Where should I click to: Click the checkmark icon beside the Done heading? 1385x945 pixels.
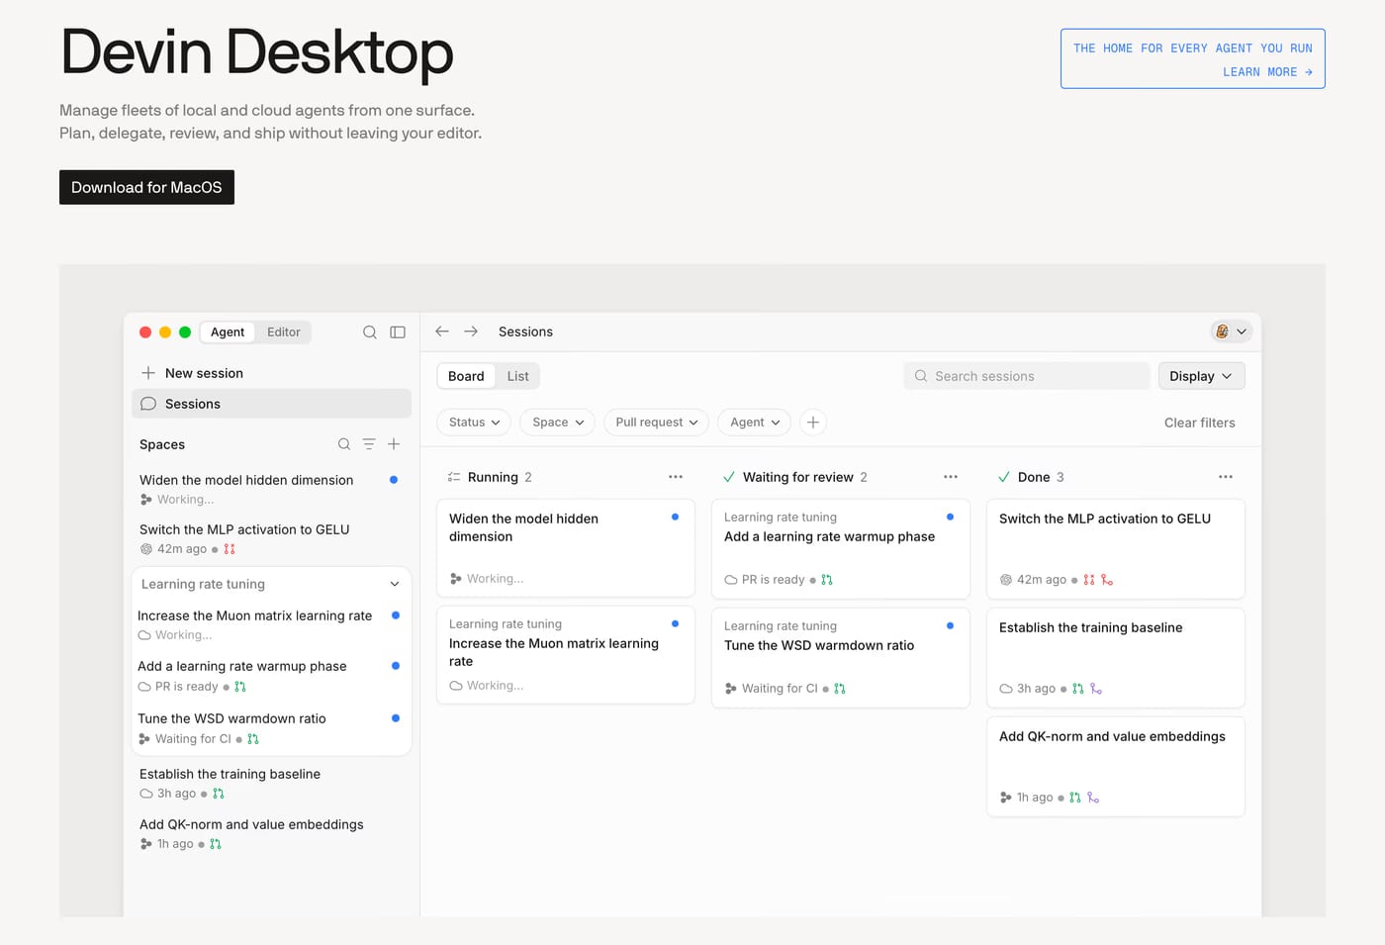(1004, 477)
